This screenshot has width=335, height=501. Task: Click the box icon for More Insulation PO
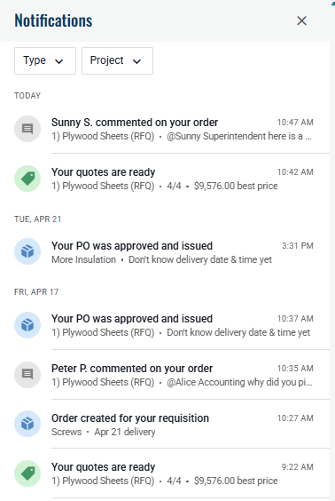point(27,251)
